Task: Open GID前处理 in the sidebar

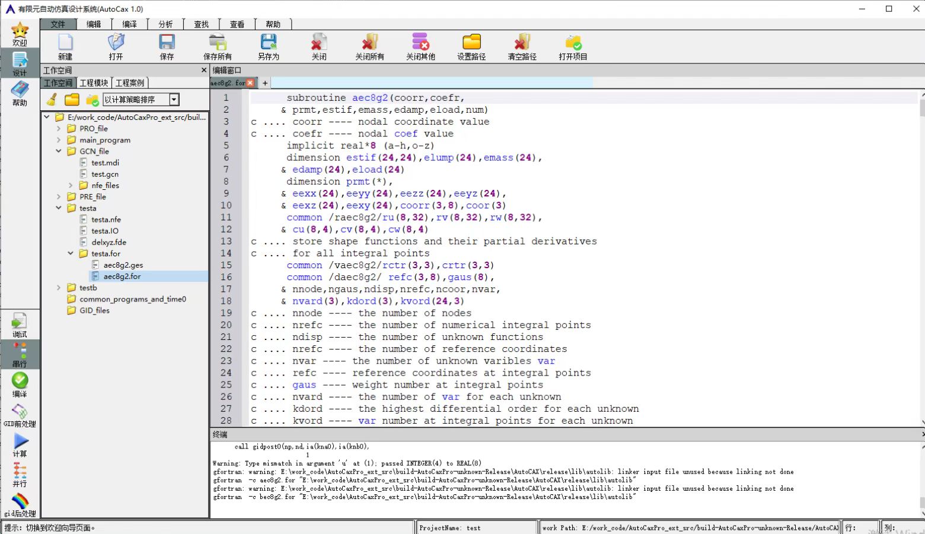Action: (x=20, y=412)
